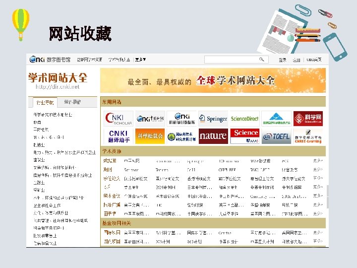
Task: Click the 学术网站大全 site title
Action: pyautogui.click(x=58, y=78)
